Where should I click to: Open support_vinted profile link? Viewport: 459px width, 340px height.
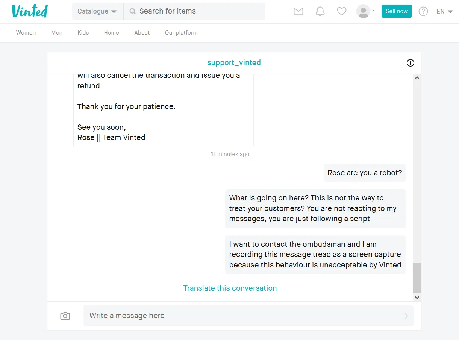tap(234, 62)
